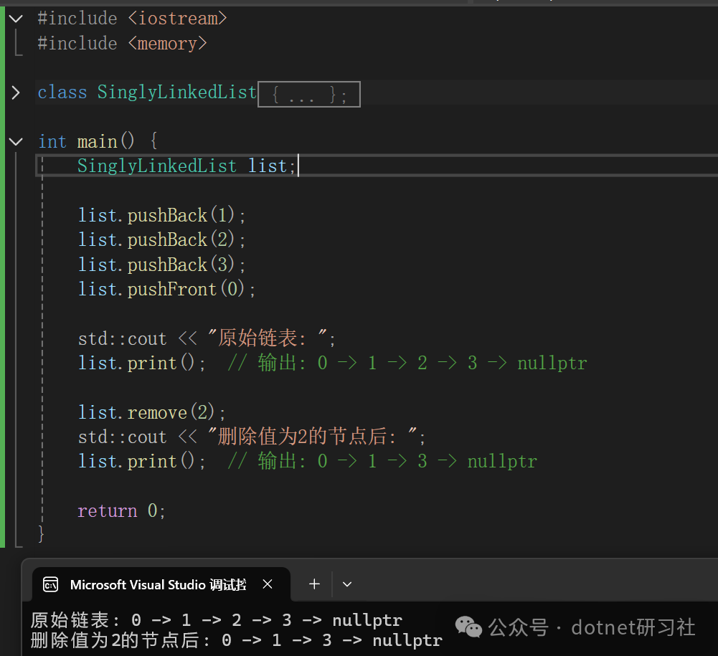
Task: Click the return 0; statement
Action: pos(121,511)
